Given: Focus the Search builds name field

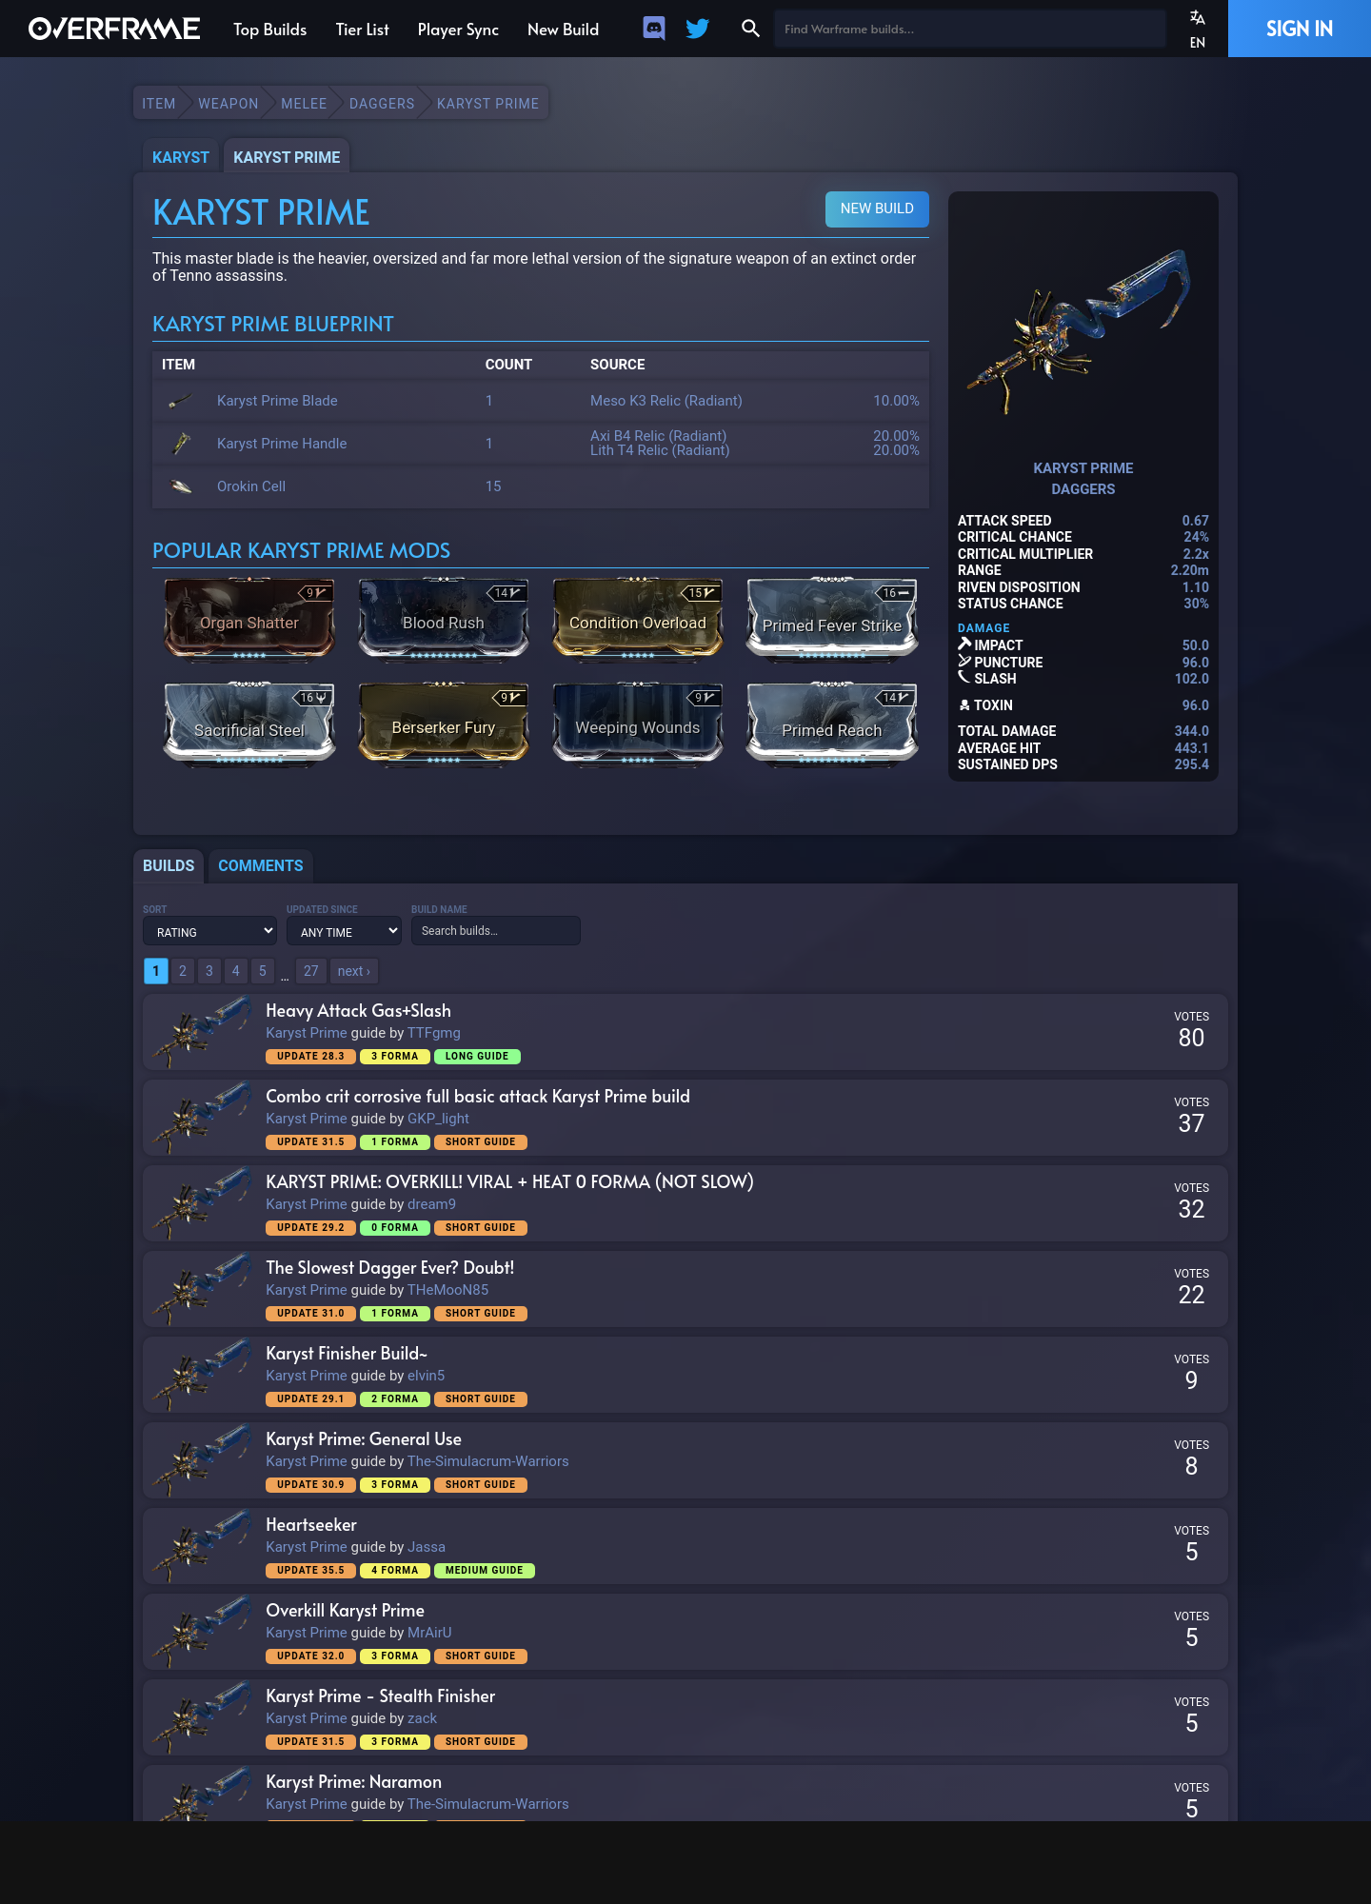Looking at the screenshot, I should coord(495,931).
